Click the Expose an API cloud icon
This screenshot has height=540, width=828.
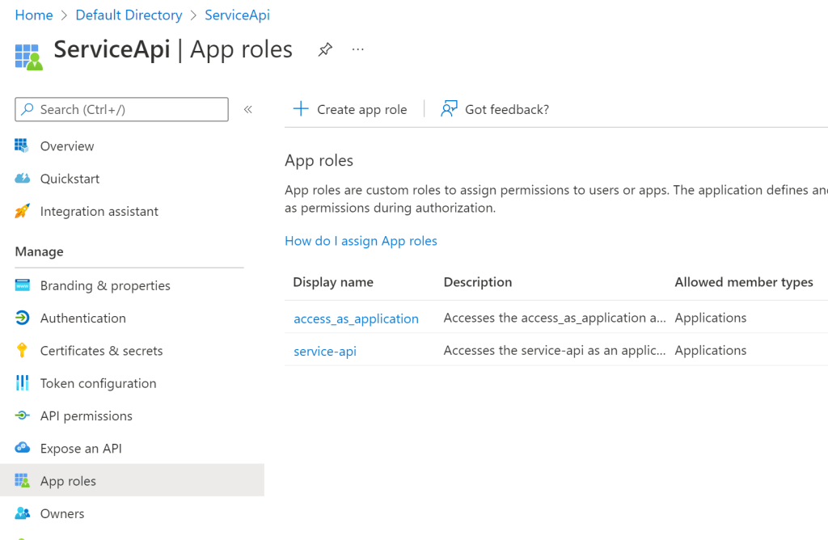23,448
